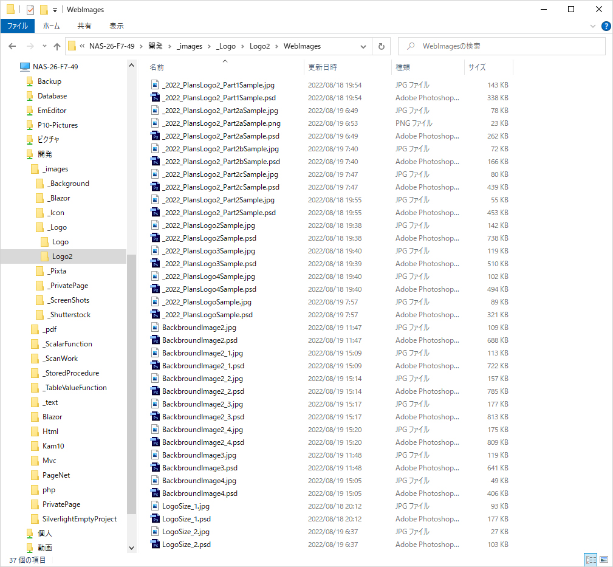Open the recent locations dropdown arrow

pyautogui.click(x=44, y=46)
